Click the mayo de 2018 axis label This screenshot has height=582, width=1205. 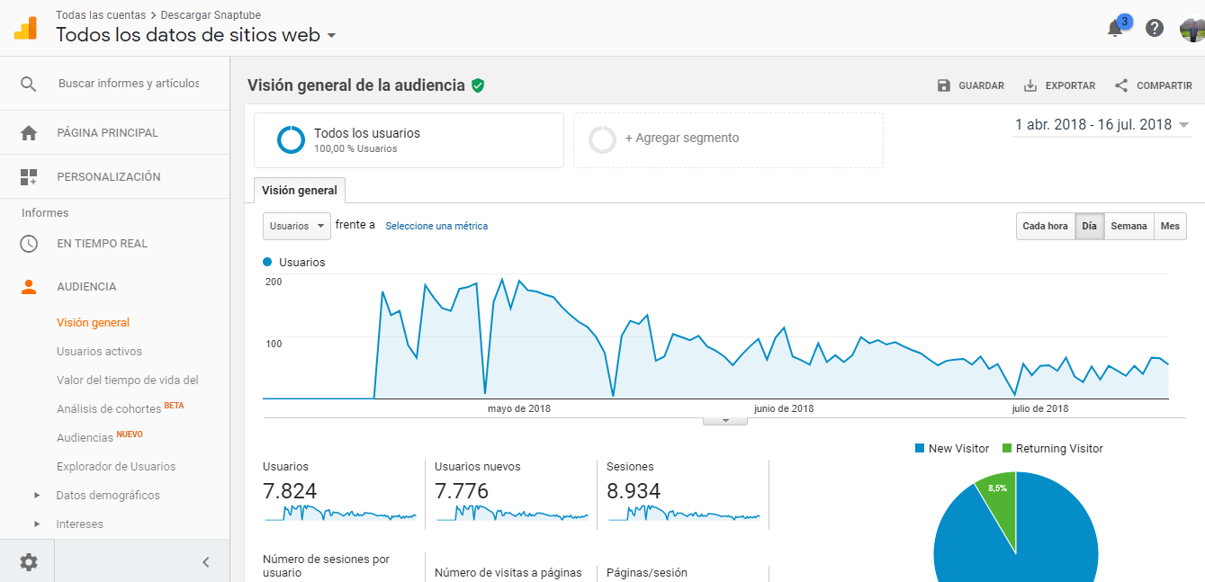519,408
